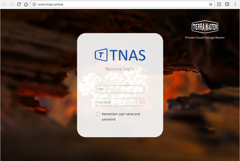
Task: Click 'Private Cloud Storage Master' tagline
Action: (205, 38)
